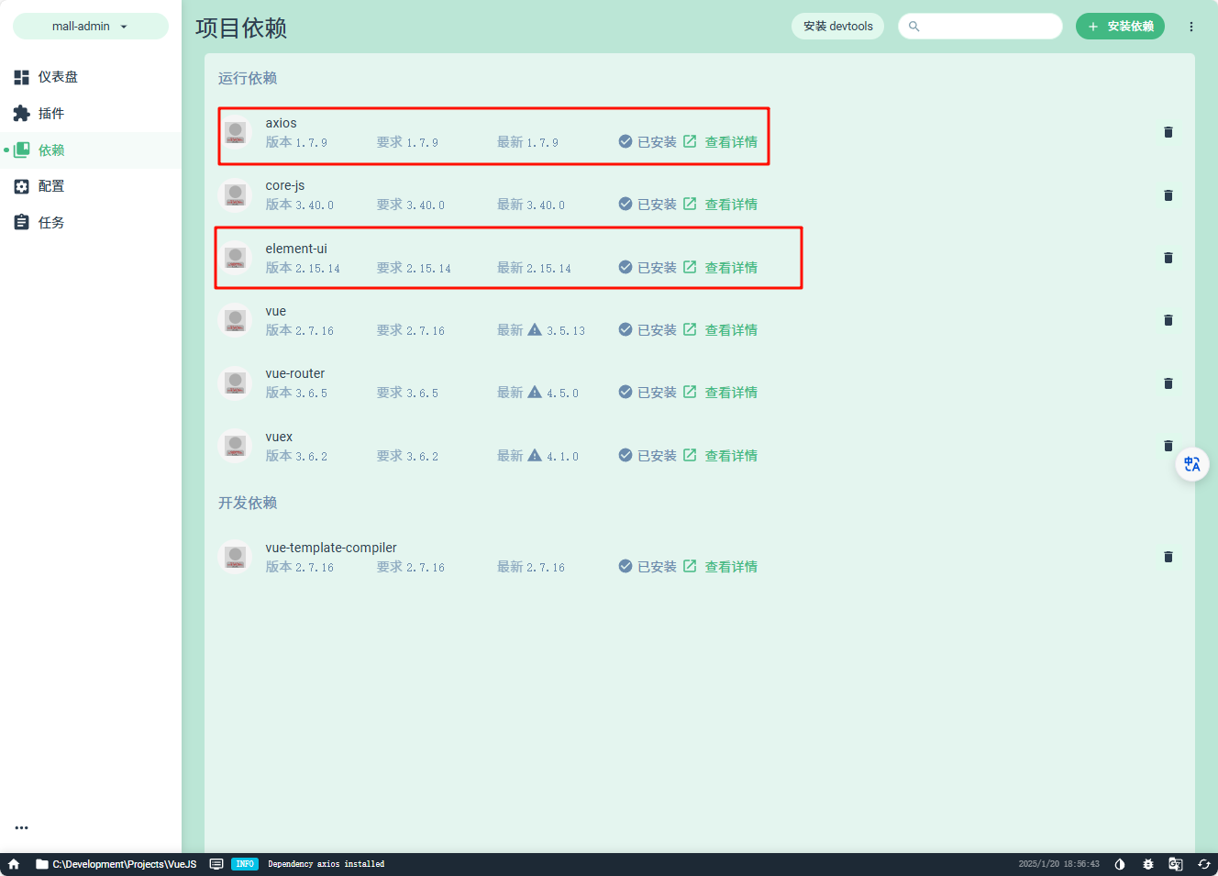
Task: Open the three-dot more options menu
Action: (x=1191, y=27)
